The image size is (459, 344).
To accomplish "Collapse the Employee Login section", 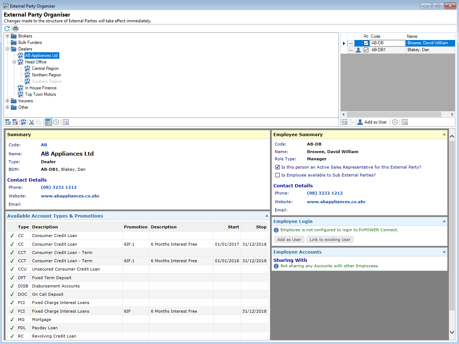I will click(x=444, y=222).
